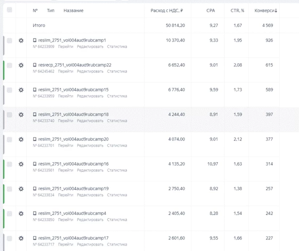Image resolution: width=299 pixels, height=251 pixels.
Task: Sort by Конверсии column header
Action: (266, 11)
